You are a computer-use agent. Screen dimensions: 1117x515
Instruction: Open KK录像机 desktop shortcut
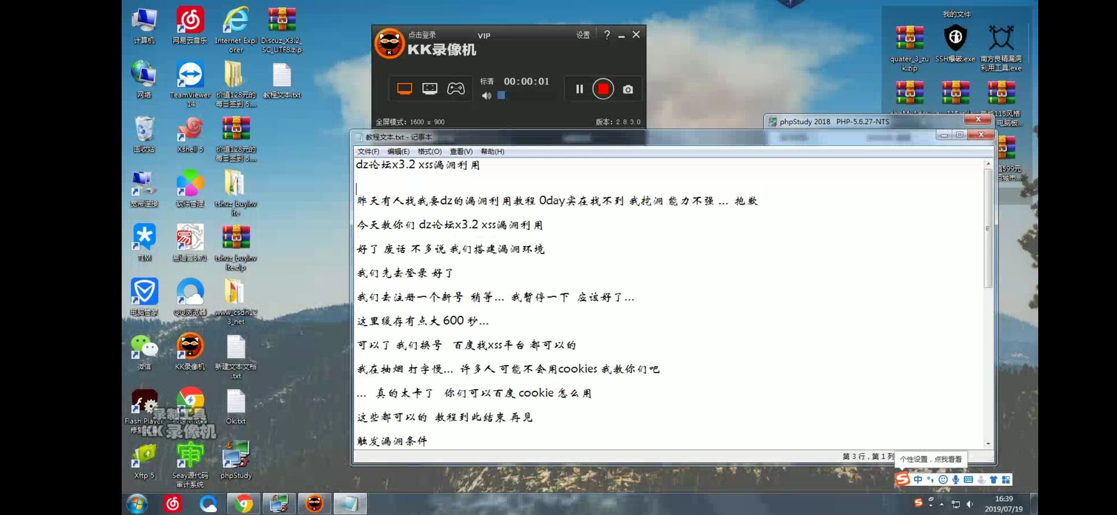pos(190,352)
